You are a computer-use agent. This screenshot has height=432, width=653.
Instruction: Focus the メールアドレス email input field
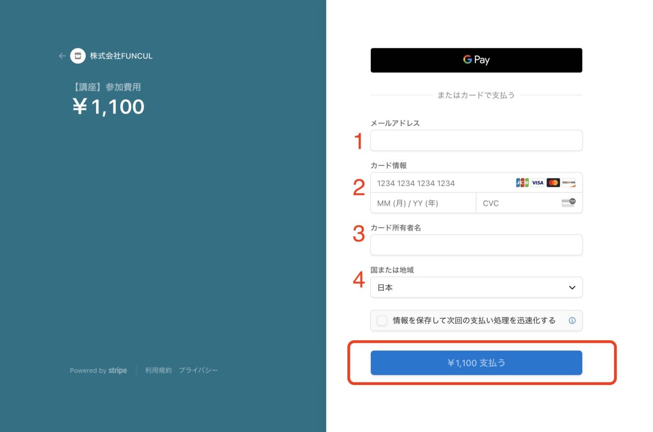tap(476, 141)
